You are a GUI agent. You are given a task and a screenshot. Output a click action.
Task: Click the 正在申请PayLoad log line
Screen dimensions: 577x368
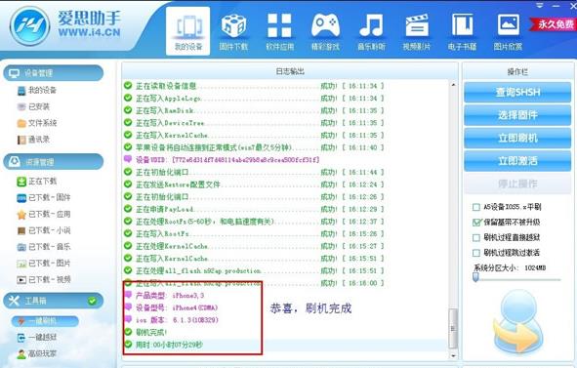click(x=254, y=209)
